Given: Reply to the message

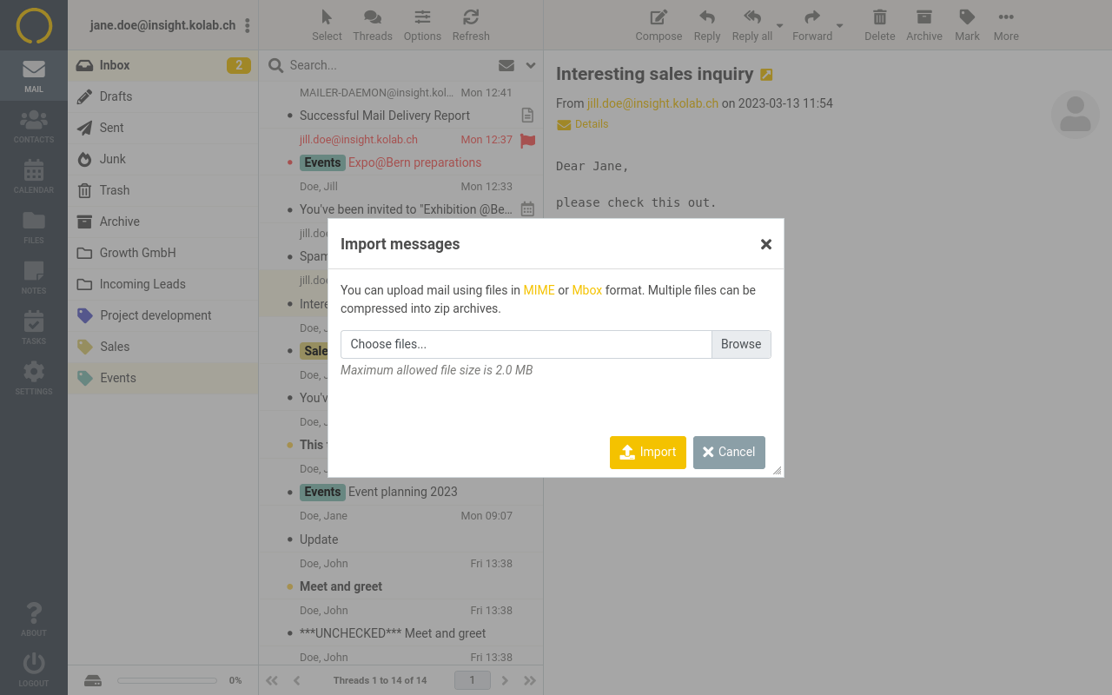Looking at the screenshot, I should (x=707, y=25).
